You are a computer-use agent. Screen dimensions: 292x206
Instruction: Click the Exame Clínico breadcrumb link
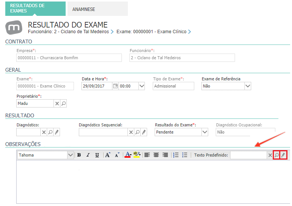pos(151,32)
